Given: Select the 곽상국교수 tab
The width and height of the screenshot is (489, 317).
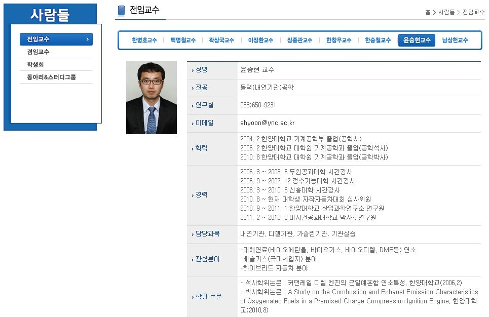Looking at the screenshot, I should [221, 40].
